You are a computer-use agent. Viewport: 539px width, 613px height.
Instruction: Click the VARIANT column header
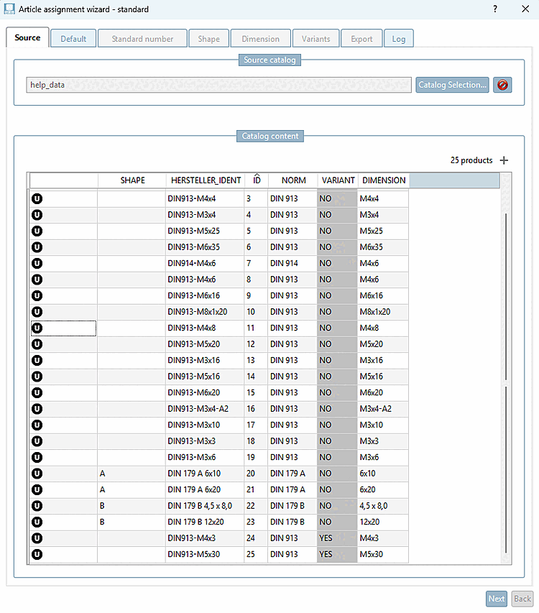pyautogui.click(x=338, y=180)
